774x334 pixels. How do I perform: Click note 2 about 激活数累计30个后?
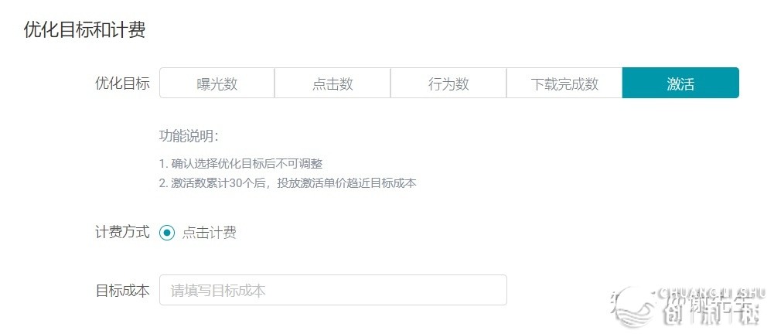288,183
